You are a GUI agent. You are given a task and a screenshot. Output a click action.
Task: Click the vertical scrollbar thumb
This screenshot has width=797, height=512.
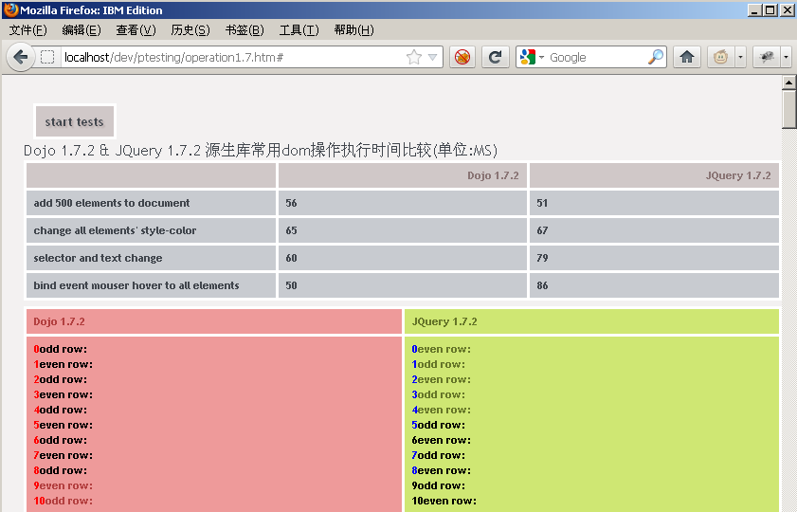tap(788, 109)
